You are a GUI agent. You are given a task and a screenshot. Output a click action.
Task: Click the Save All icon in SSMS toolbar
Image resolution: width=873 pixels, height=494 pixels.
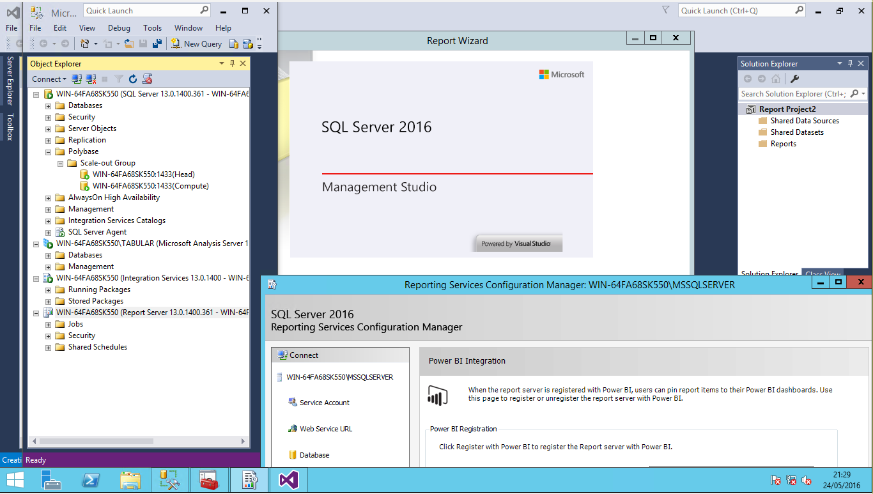(157, 43)
